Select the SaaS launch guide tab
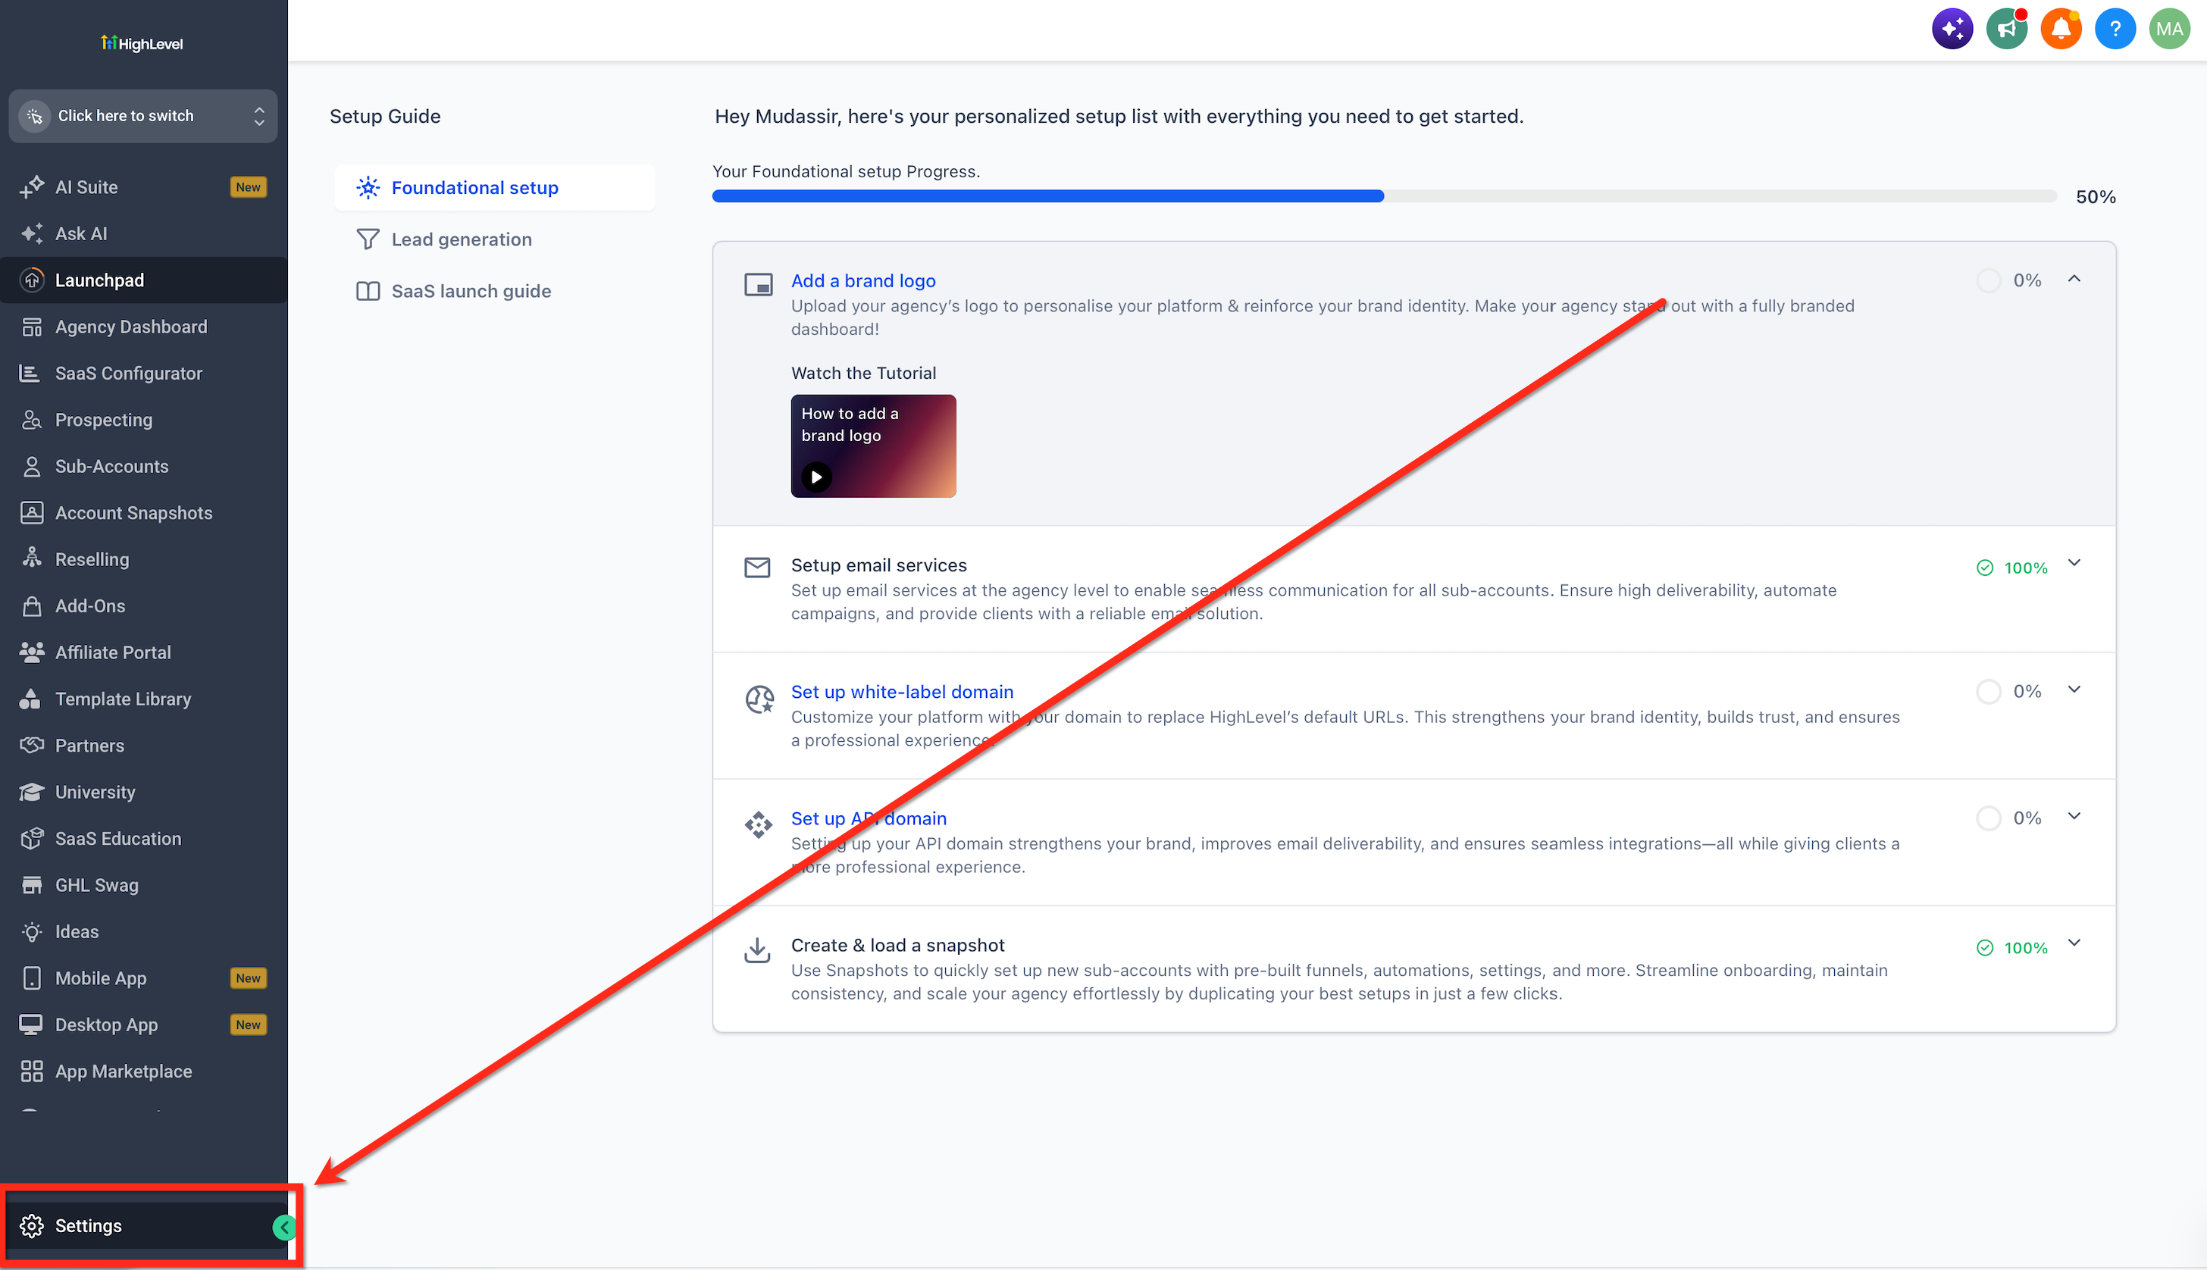The width and height of the screenshot is (2207, 1270). coord(495,291)
